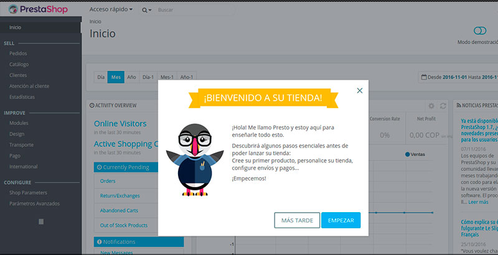Open Estadísticas in the sidebar
Viewport: 498px width, 255px height.
coord(22,97)
